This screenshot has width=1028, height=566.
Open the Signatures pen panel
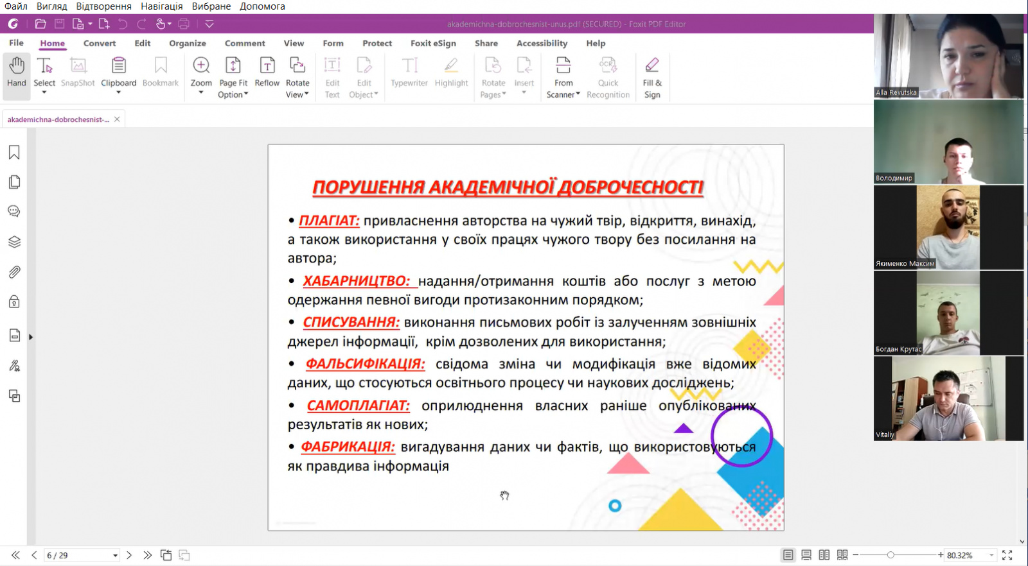pyautogui.click(x=14, y=366)
